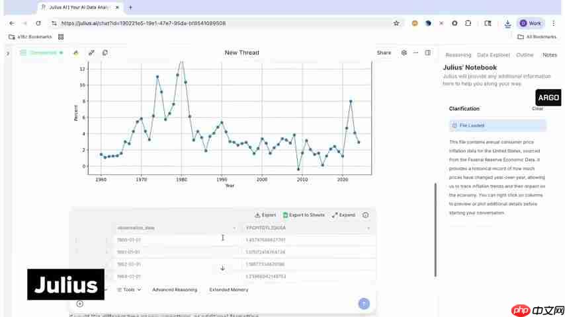Click the pencil edit icon in thread toolbar
This screenshot has width=565, height=317.
point(91,53)
